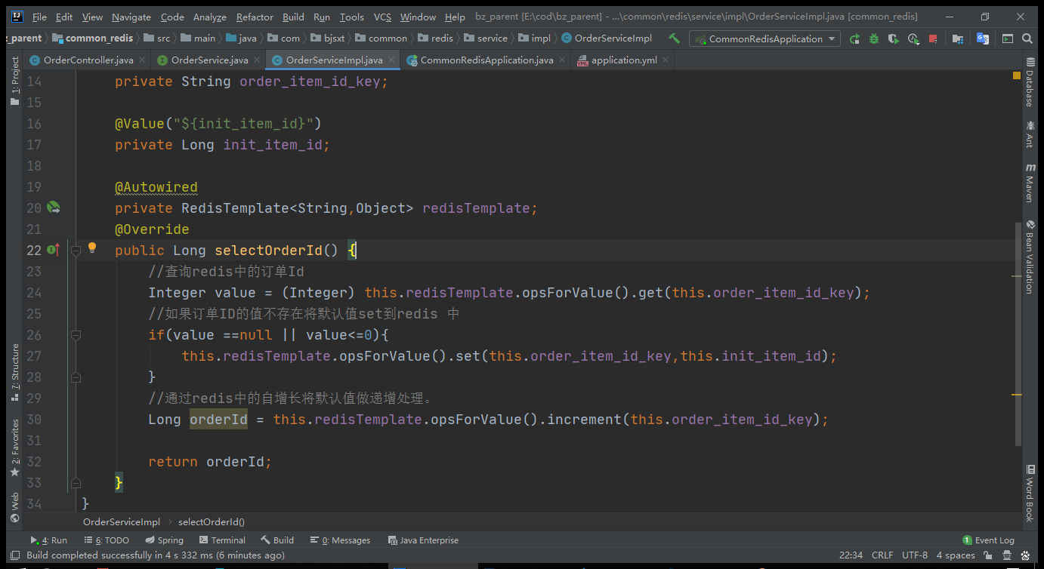Click the Spring bean gutter icon on line 20
This screenshot has height=569, width=1044.
tap(54, 208)
